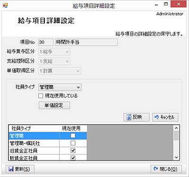Click the undo arrow icon on キャンセル

(x=156, y=117)
